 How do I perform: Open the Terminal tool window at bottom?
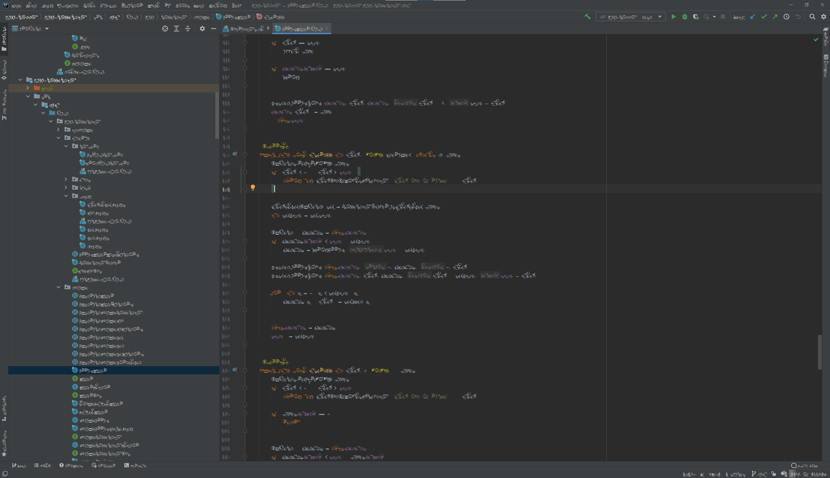tap(135, 466)
